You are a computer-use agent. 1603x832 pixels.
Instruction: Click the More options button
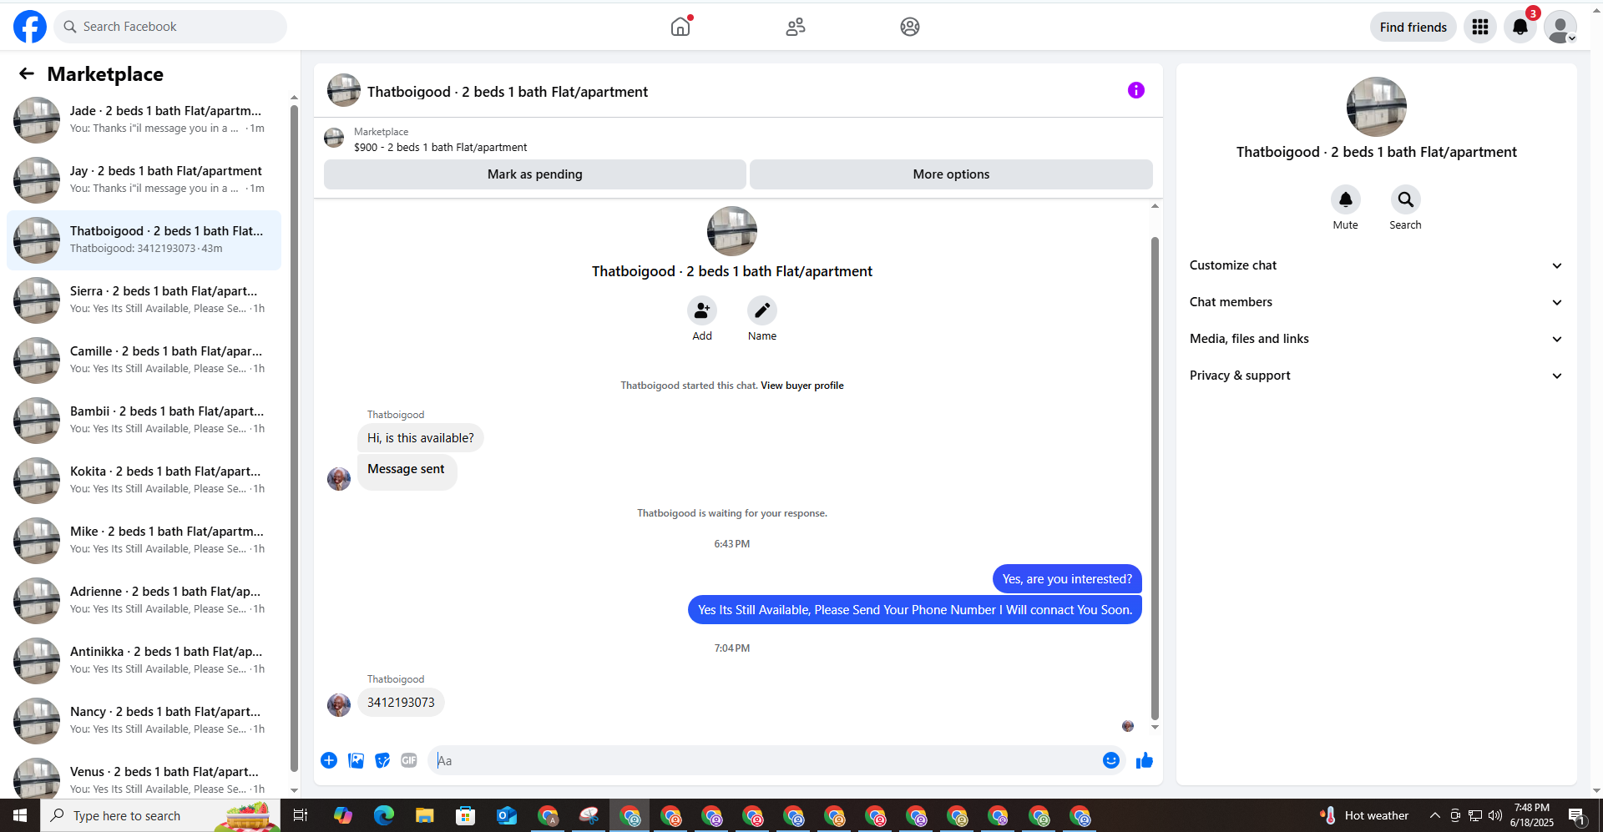click(951, 174)
